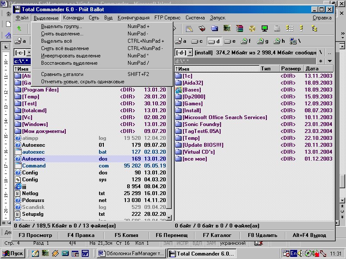The image size is (346, 259).
Task: Choose Сравнить каталоги menu entry
Action: pos(102,74)
